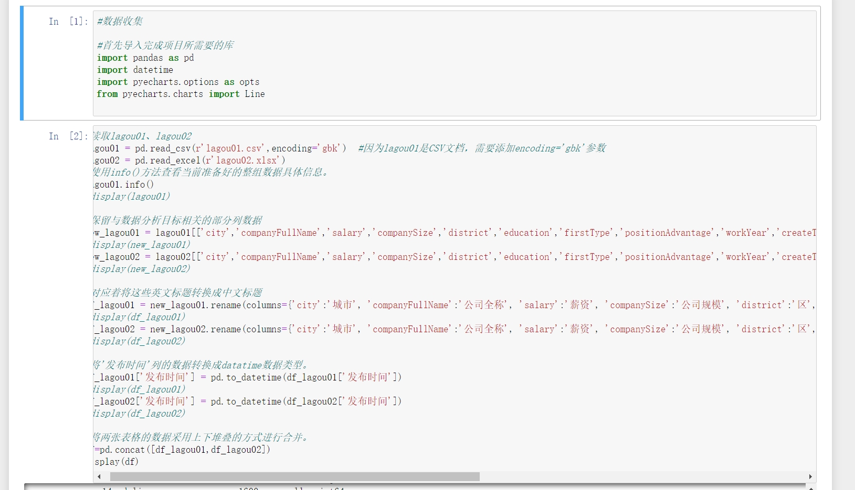Click the new_lagou02 column selection line
The image size is (855, 490).
[455, 257]
